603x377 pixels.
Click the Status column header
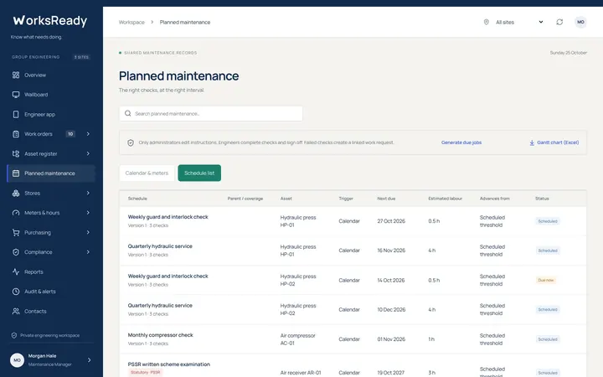pyautogui.click(x=542, y=199)
